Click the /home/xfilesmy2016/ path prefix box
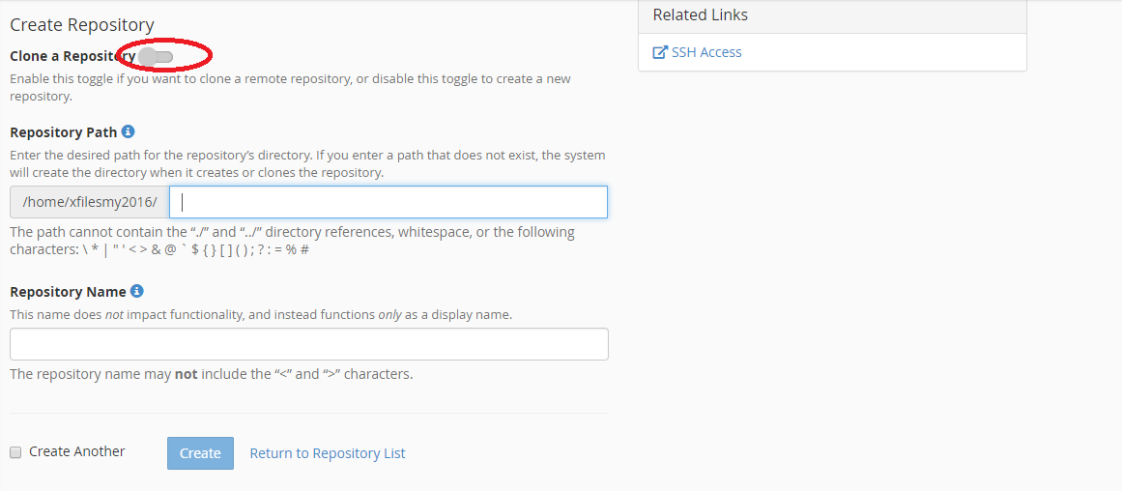1122x491 pixels. point(89,202)
